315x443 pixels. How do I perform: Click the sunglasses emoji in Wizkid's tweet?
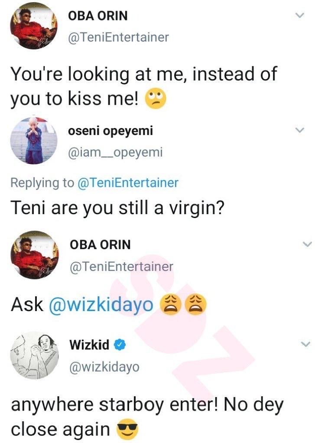[x=127, y=429]
